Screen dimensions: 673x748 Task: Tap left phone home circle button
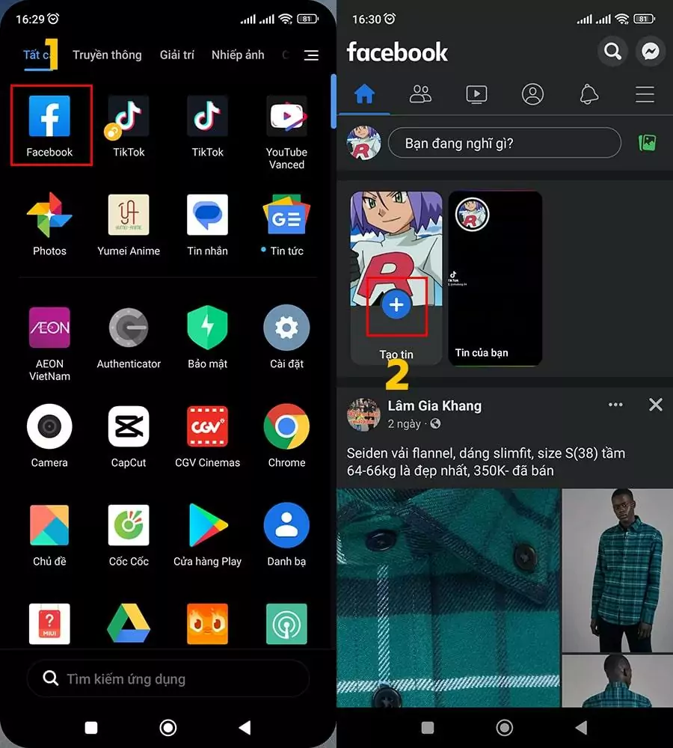[x=168, y=728]
